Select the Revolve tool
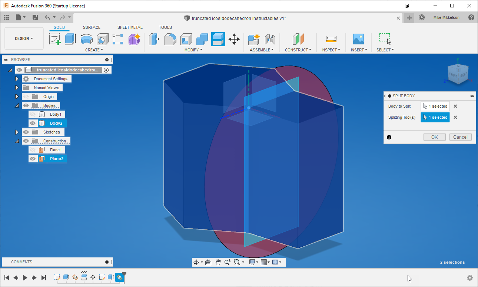 [x=86, y=39]
